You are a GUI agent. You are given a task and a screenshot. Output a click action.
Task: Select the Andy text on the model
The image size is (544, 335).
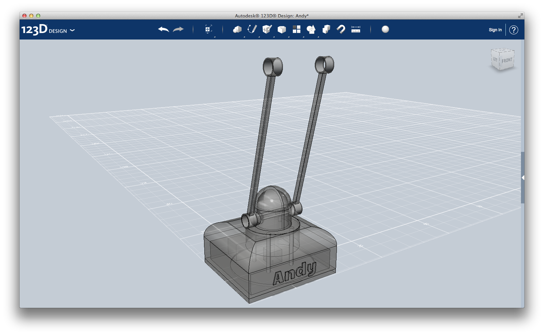[x=295, y=273]
